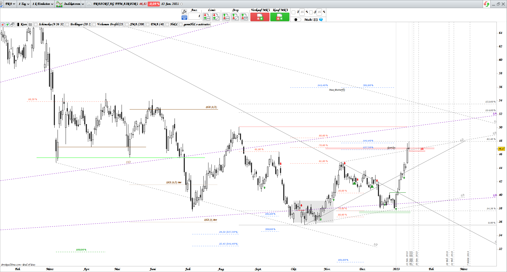Click the 200,00 % extension label

pos(270,229)
